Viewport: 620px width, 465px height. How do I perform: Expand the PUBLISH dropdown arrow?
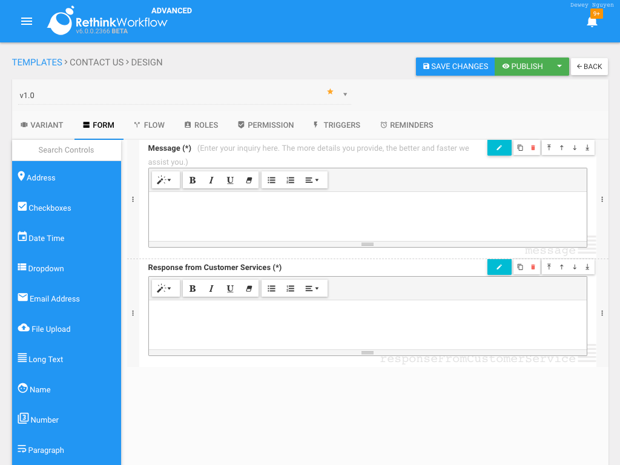[559, 67]
